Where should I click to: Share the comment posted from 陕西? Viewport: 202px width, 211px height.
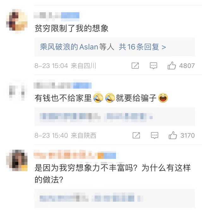coord(136,135)
